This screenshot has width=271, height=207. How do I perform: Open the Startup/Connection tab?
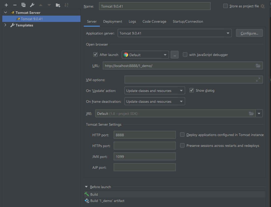pyautogui.click(x=188, y=21)
